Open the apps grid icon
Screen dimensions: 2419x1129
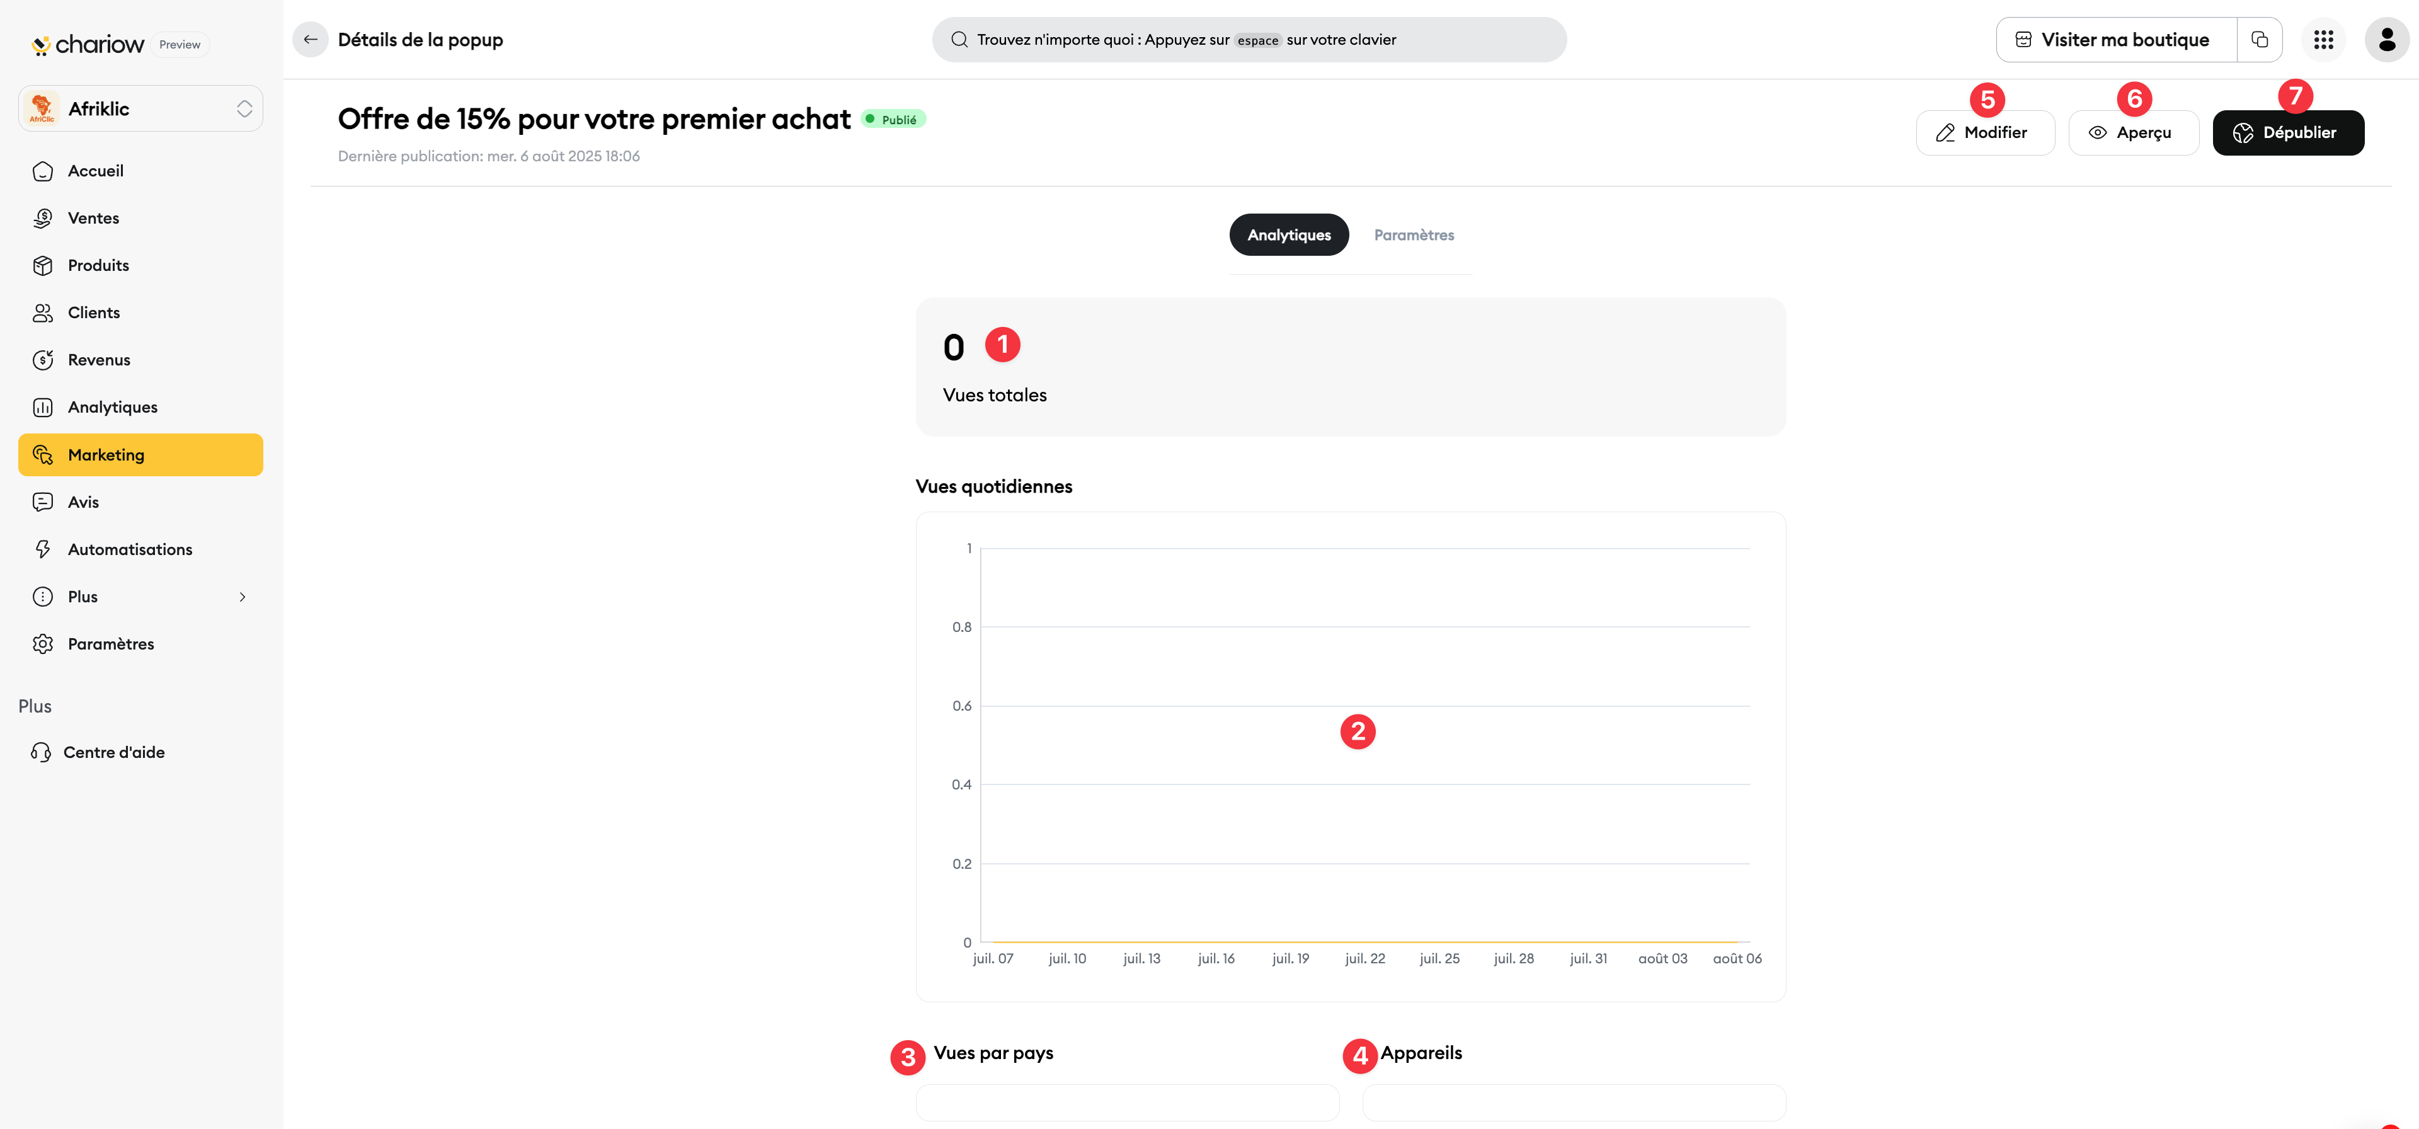coord(2323,40)
